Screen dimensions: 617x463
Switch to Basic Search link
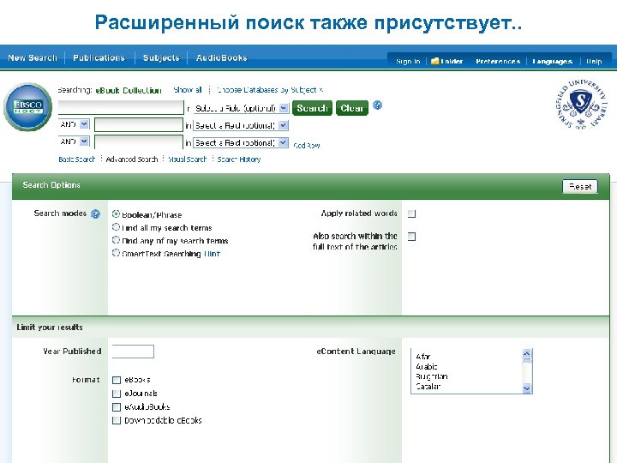click(77, 159)
